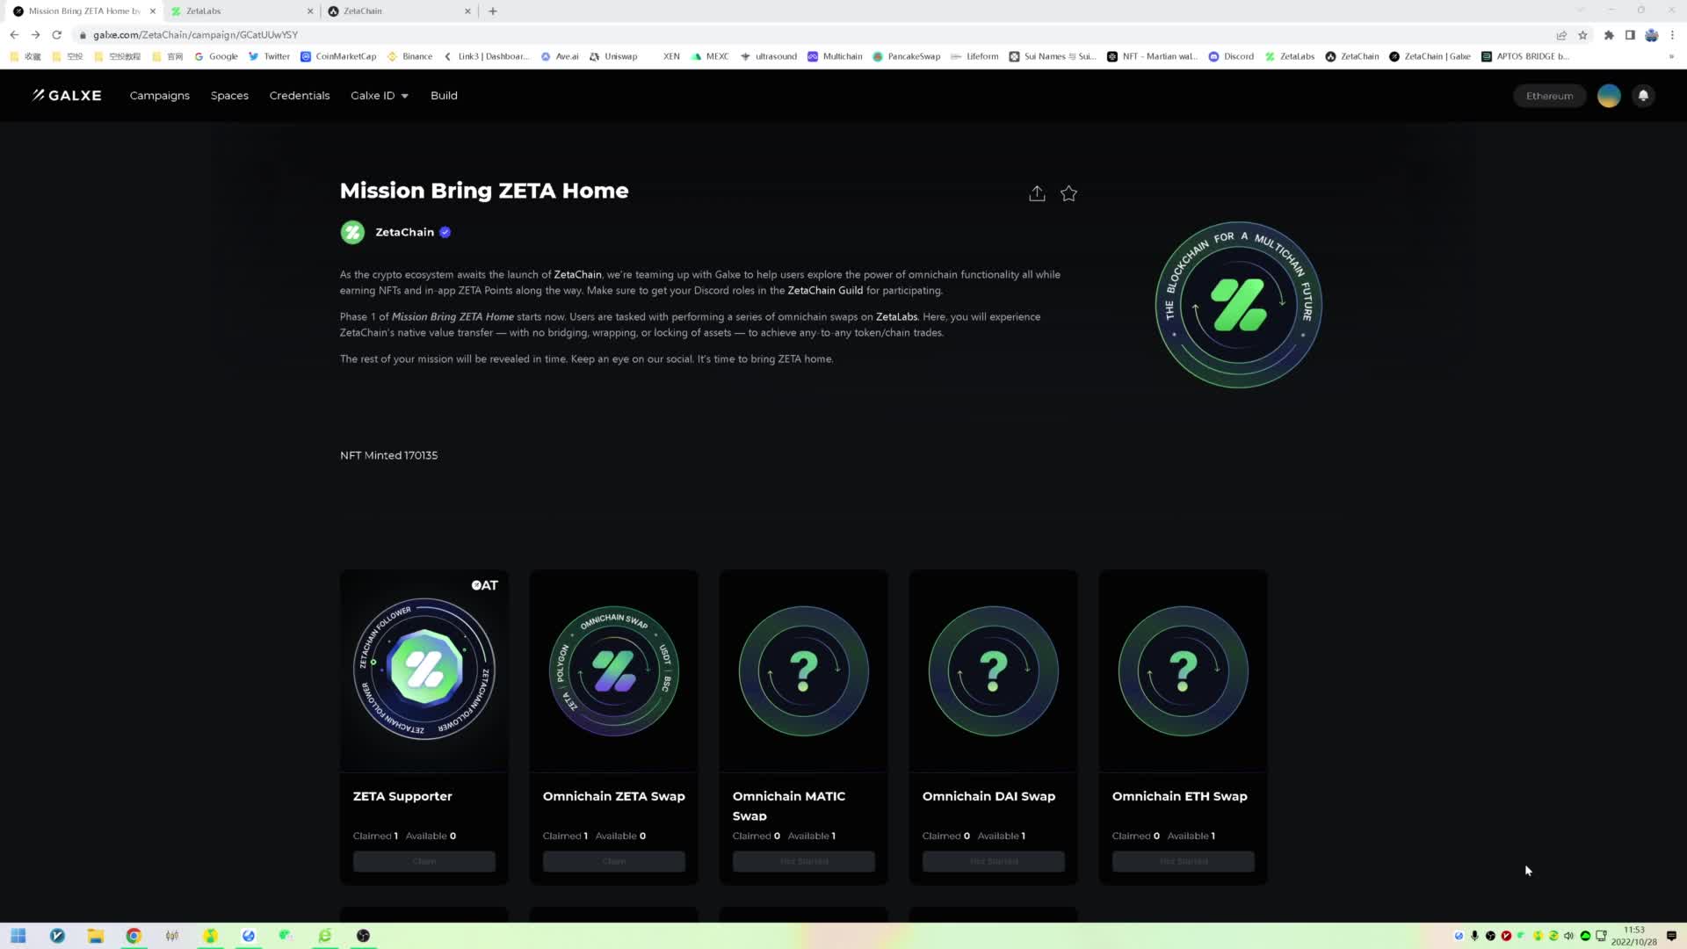Open the Spaces menu
The image size is (1687, 949).
[229, 96]
